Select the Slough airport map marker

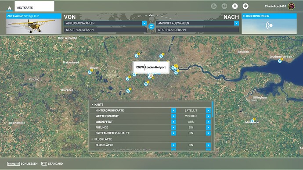pos(90,72)
